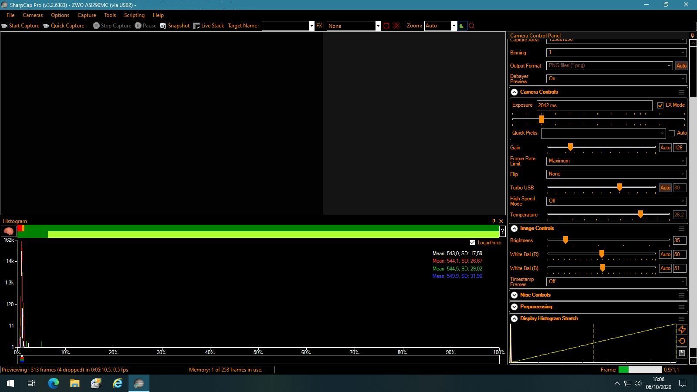Click the Start Capture button
Screen dimensions: 697x392
20,26
